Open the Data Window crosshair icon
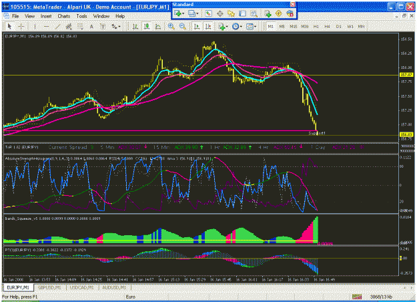Screen dimensions: 417x302 tap(220, 13)
